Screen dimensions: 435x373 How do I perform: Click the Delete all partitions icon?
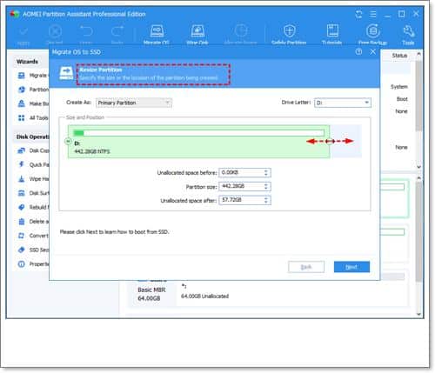point(22,222)
